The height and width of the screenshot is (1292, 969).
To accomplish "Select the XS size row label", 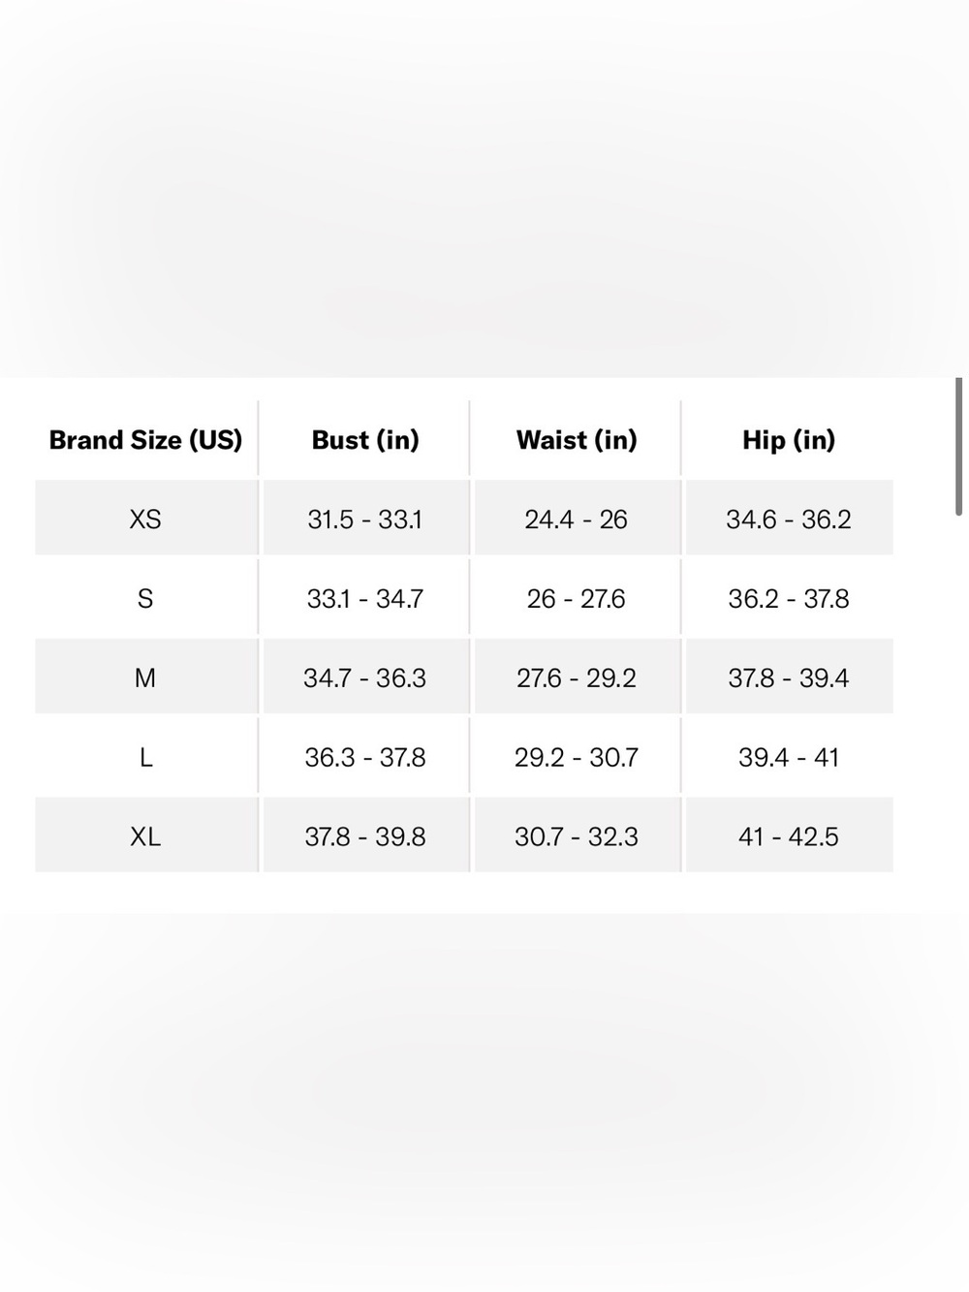I will 145,520.
